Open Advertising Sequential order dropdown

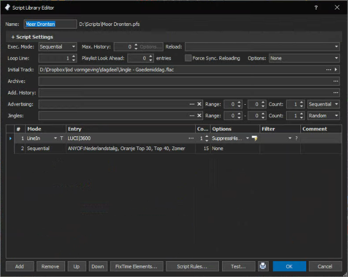pyautogui.click(x=323, y=104)
